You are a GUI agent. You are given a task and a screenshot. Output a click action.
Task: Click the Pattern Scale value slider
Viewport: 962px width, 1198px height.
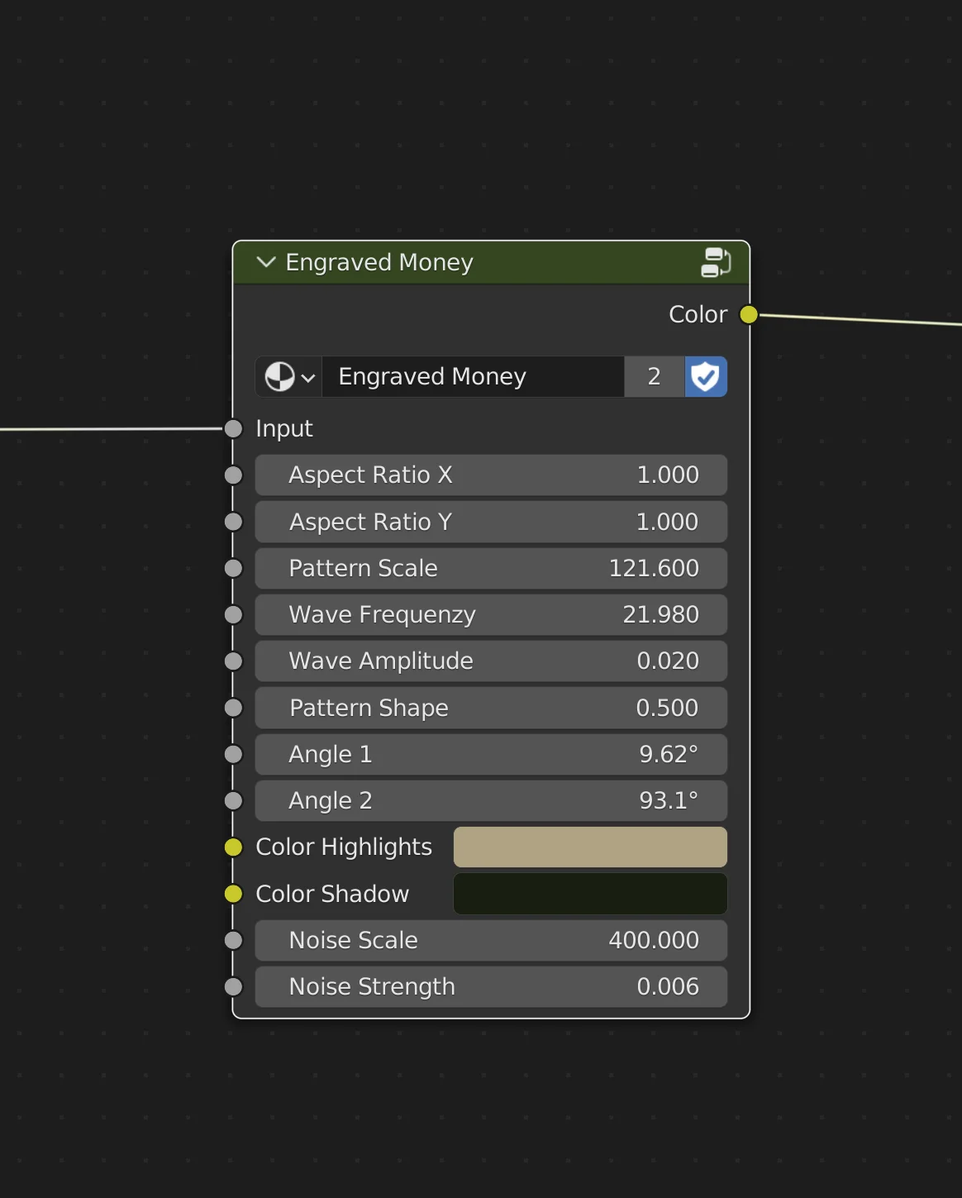point(491,568)
